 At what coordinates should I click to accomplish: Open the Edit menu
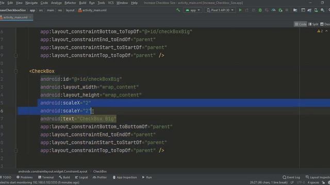point(10,3)
